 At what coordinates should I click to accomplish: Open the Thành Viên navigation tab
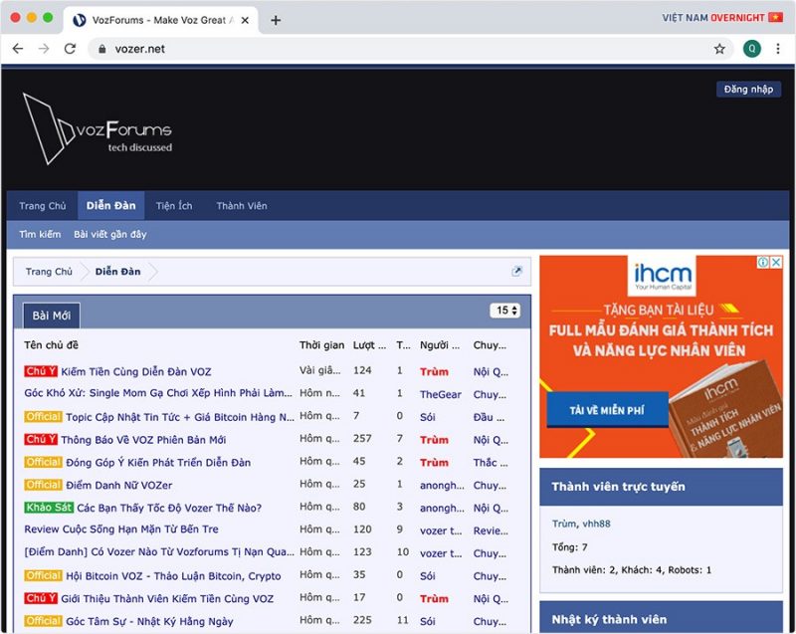[242, 206]
